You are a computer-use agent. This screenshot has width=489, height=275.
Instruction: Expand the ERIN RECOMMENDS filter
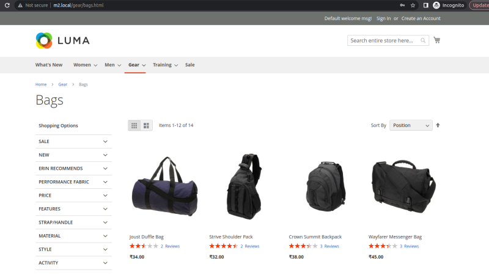point(73,169)
